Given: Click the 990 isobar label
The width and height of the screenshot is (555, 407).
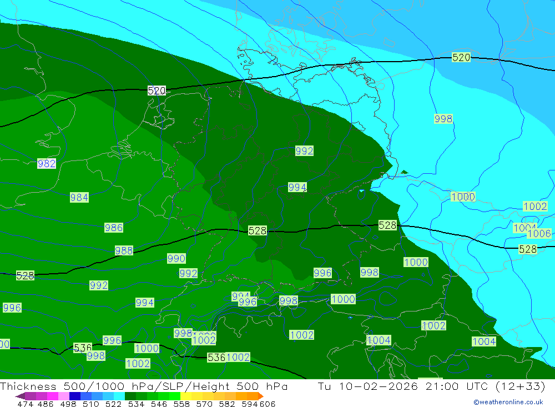Looking at the screenshot, I should coord(176,259).
